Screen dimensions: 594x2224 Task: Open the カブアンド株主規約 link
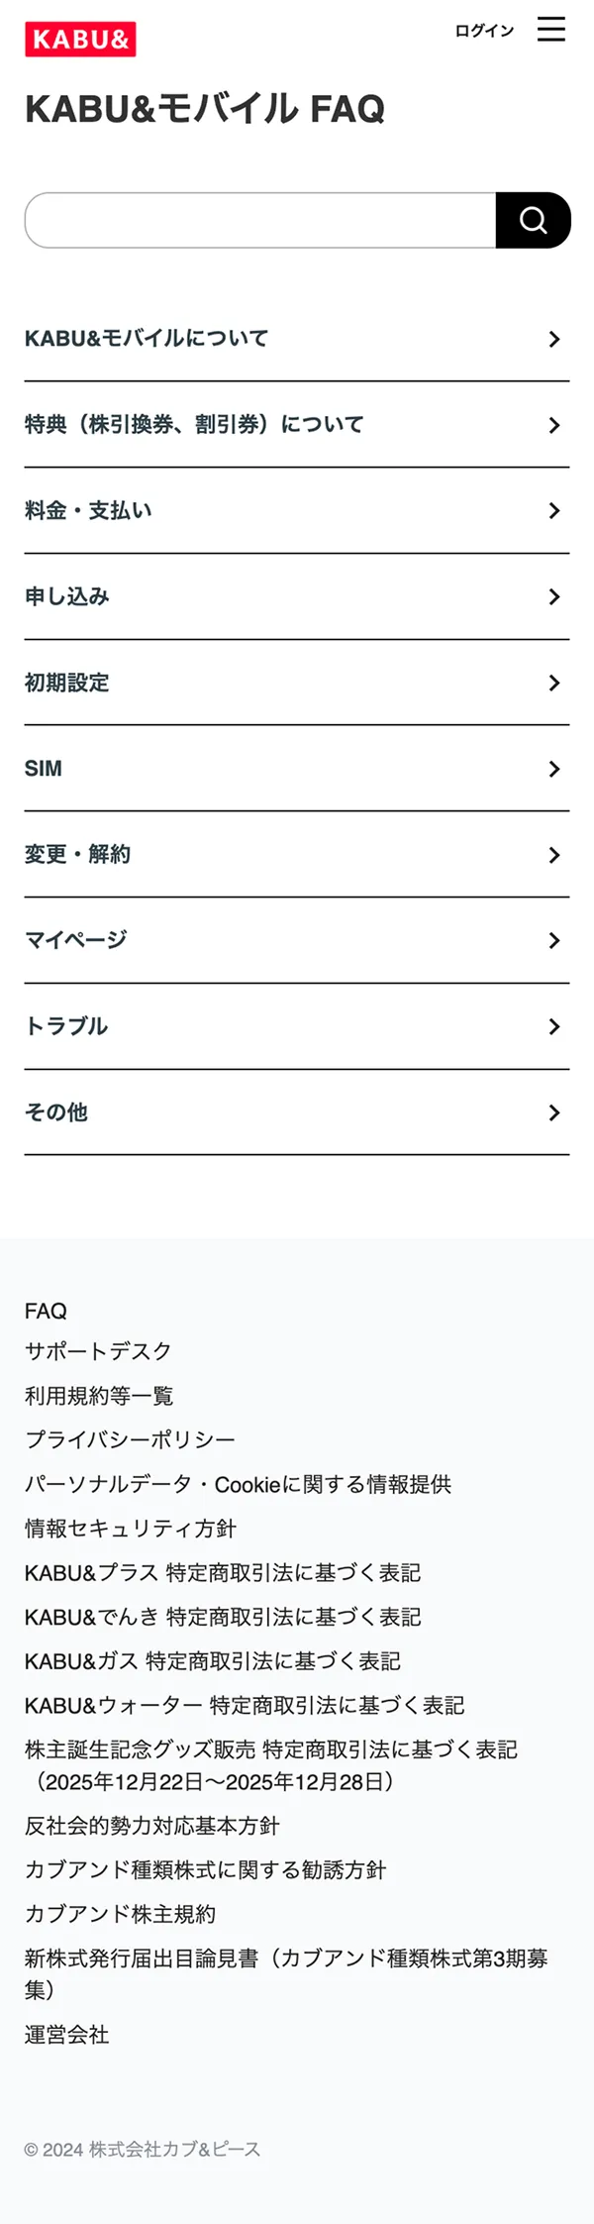[120, 1914]
